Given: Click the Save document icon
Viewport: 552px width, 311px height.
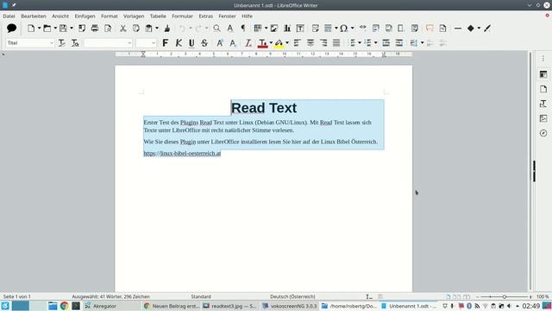Looking at the screenshot, I should click(x=63, y=29).
